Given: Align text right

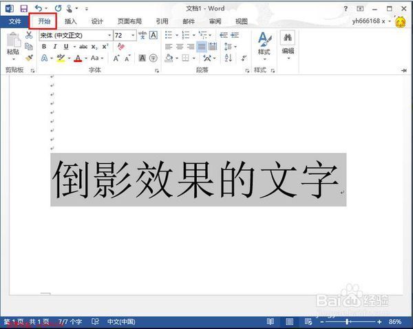Looking at the screenshot, I should pos(191,47).
